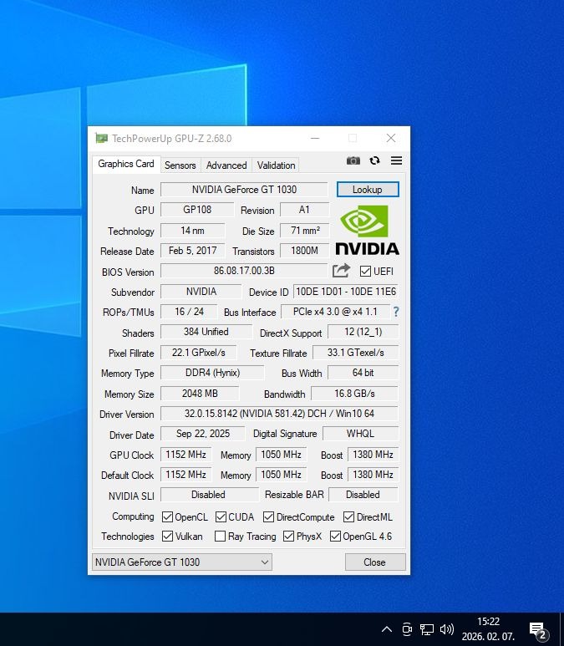The width and height of the screenshot is (564, 646).
Task: Click the Device ID value 10DE 1D01
Action: (x=346, y=292)
